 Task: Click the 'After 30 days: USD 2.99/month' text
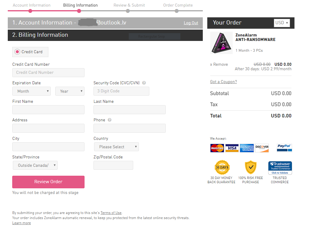click(263, 69)
